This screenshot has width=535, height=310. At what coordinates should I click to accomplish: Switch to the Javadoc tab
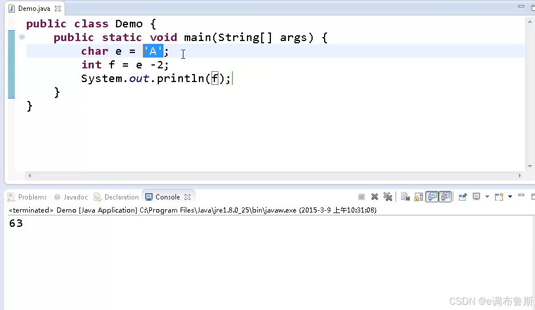[x=71, y=197]
